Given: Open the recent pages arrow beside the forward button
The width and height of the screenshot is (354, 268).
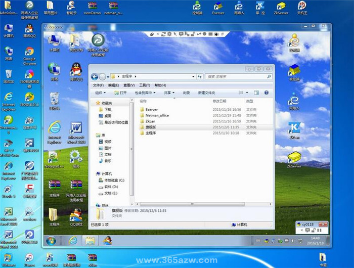Looking at the screenshot, I should 108,77.
